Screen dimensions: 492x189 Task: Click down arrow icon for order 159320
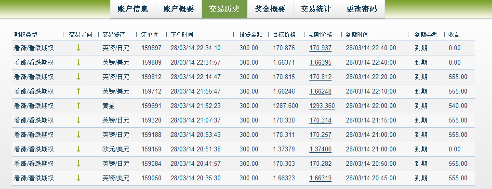[79, 120]
